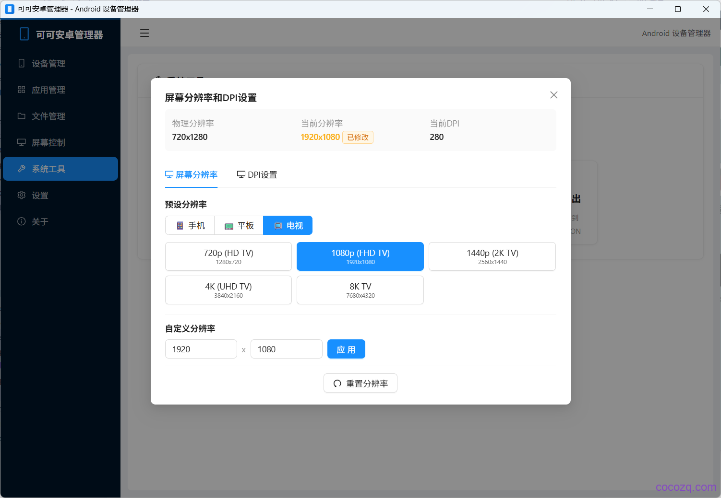Viewport: 721px width, 498px height.
Task: Select 系统工具 in the sidebar
Action: tap(60, 169)
